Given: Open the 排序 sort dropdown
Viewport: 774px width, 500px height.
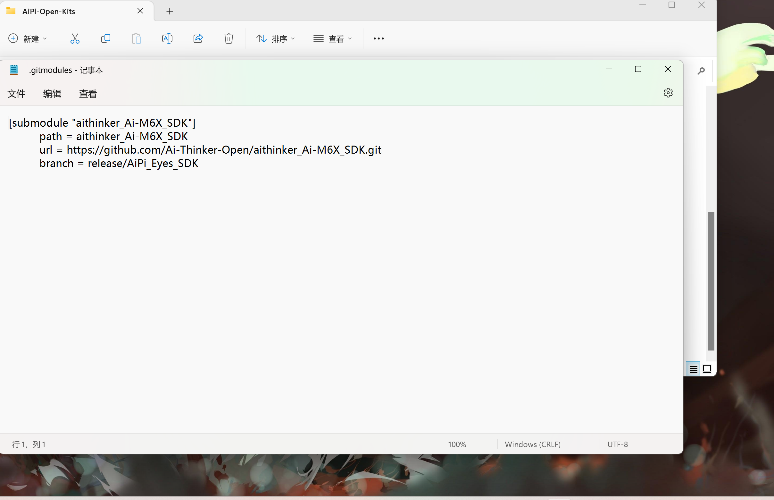Looking at the screenshot, I should click(x=276, y=38).
